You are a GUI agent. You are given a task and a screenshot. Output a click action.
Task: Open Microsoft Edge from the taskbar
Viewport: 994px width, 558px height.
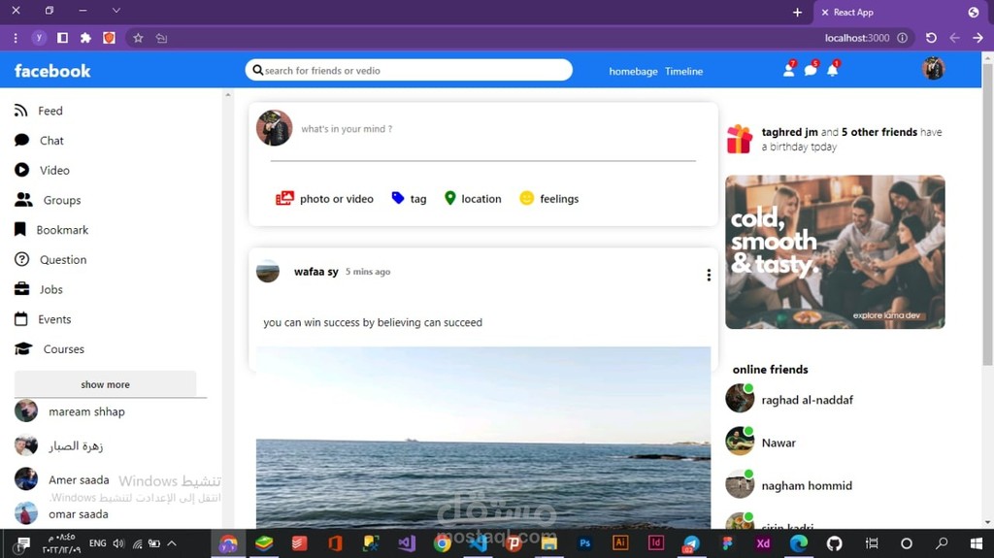[799, 543]
